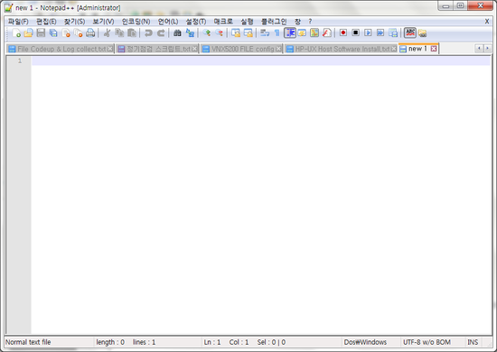
Task: Toggle the Indent Guide icon
Action: point(290,32)
